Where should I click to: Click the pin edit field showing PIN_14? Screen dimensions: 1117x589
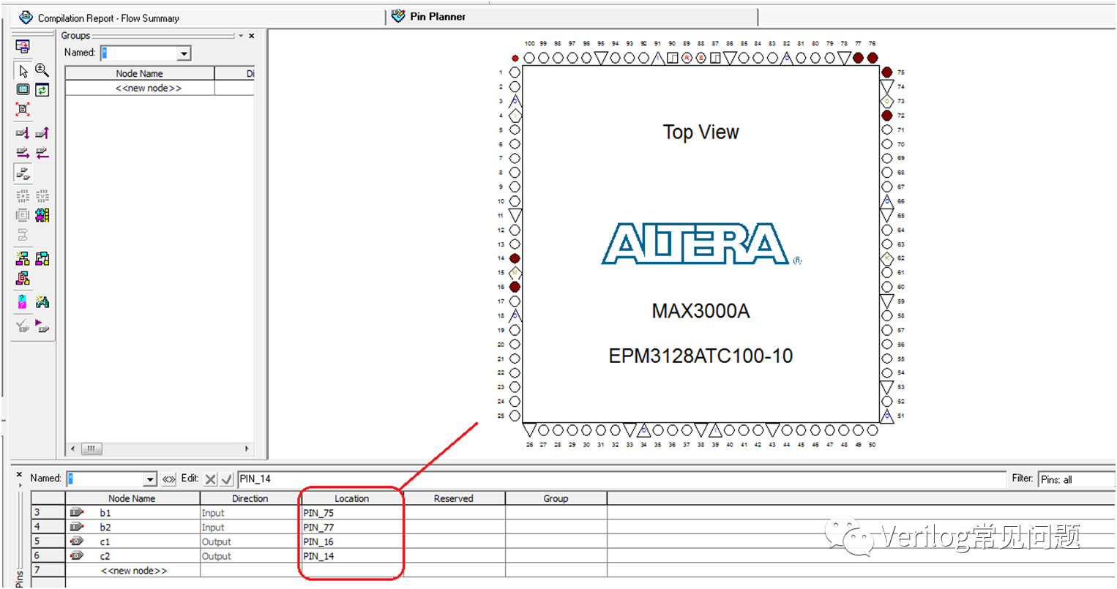tap(621, 479)
